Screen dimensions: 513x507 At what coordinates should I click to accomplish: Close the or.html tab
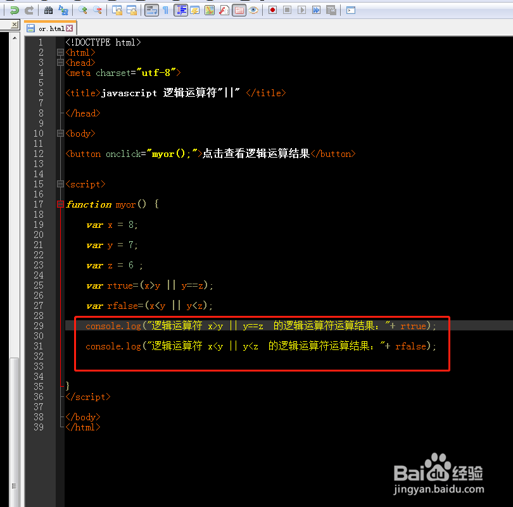tap(70, 28)
